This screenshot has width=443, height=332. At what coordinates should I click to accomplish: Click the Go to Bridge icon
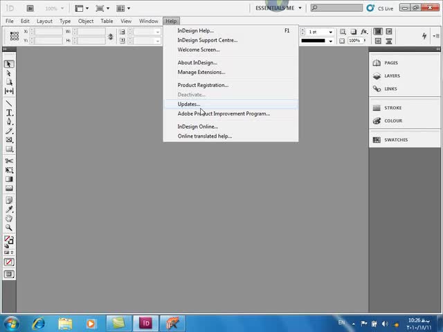pos(30,8)
